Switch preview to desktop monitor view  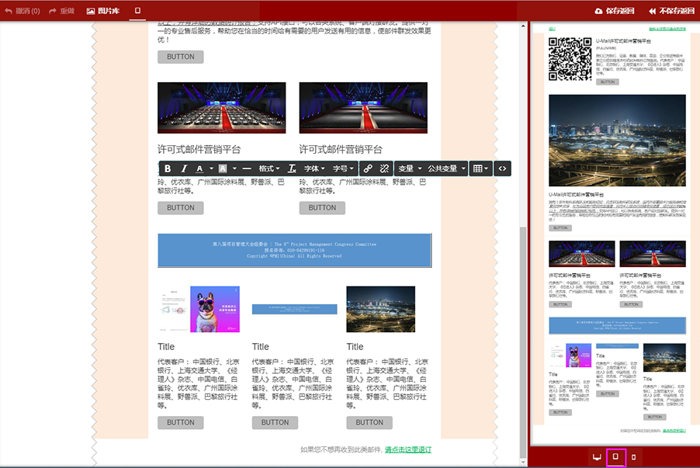[x=597, y=457]
